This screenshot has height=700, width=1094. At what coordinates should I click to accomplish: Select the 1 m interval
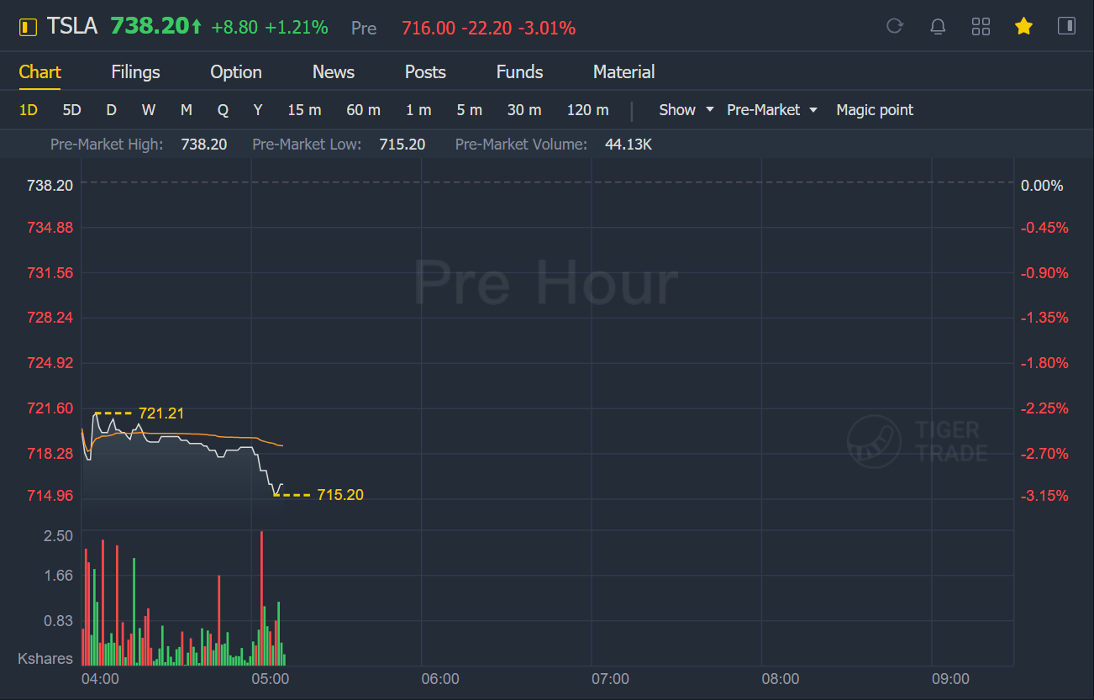[418, 110]
